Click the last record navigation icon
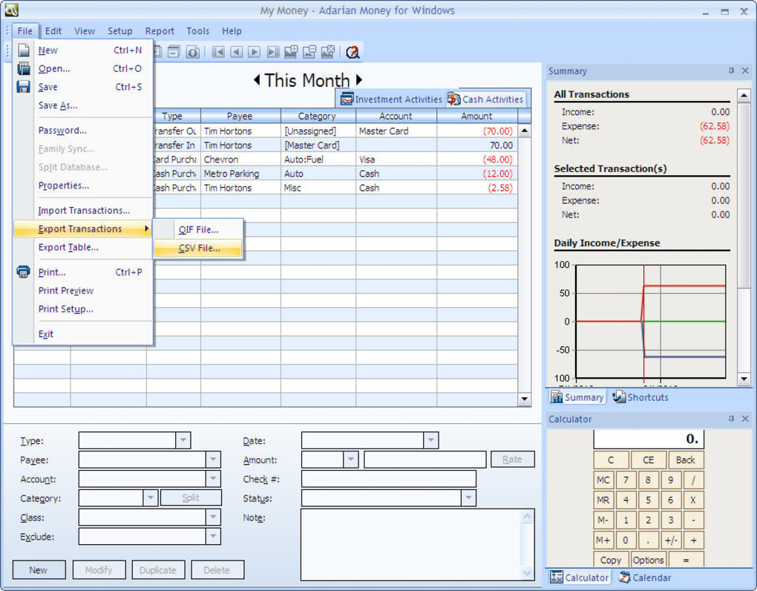This screenshot has height=591, width=757. [272, 52]
